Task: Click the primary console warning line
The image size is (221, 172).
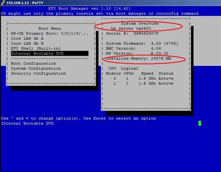Action: (x=100, y=14)
